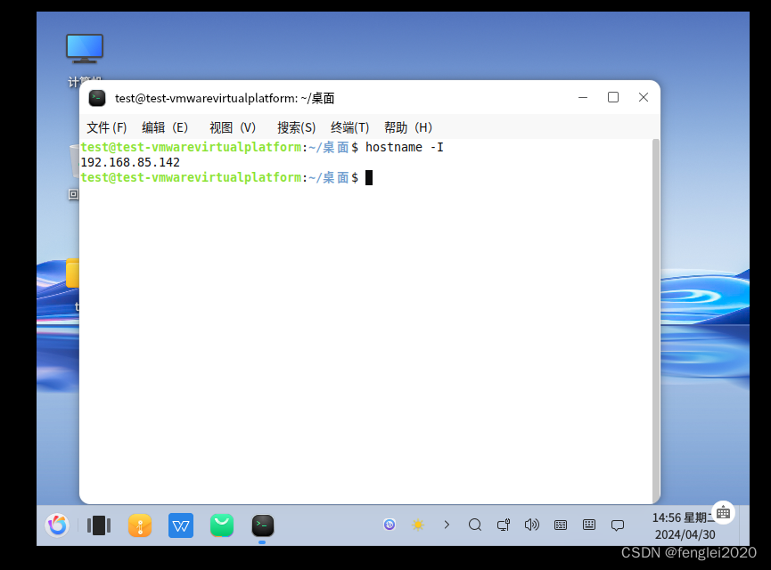The height and width of the screenshot is (570, 771).
Task: Open the 文件(F) menu
Action: 106,127
